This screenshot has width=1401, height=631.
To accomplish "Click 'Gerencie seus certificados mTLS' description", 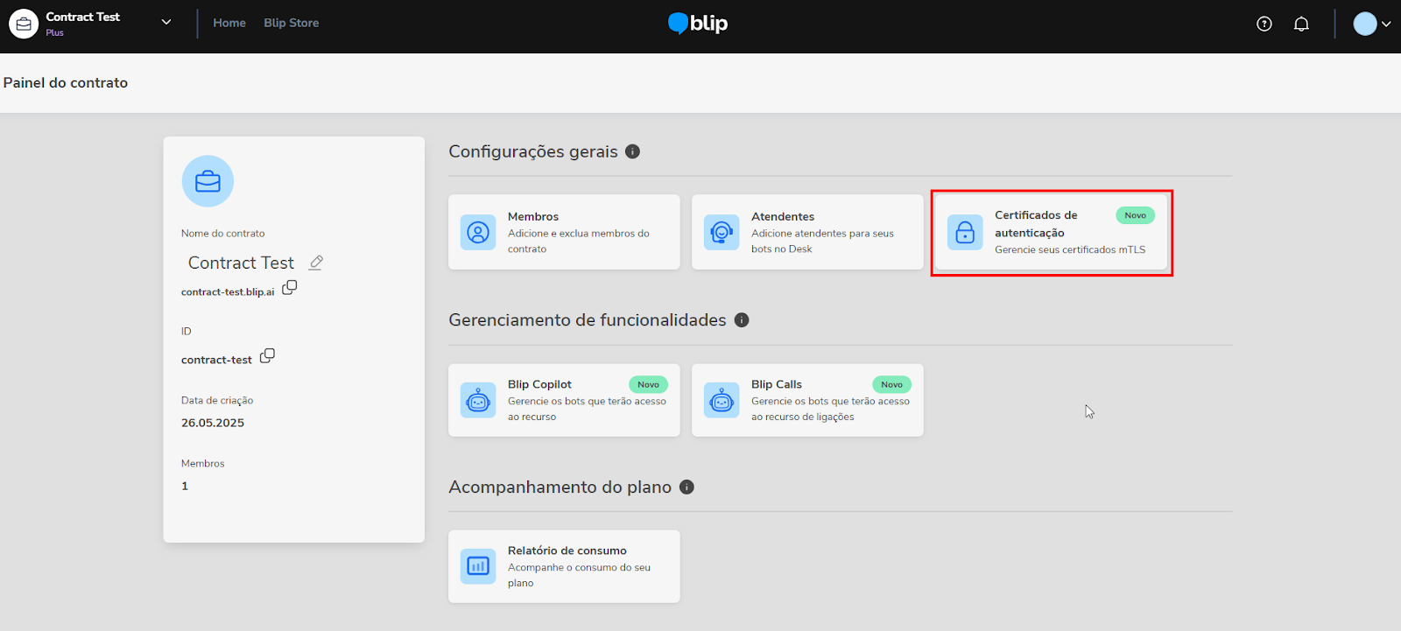I will (1070, 249).
